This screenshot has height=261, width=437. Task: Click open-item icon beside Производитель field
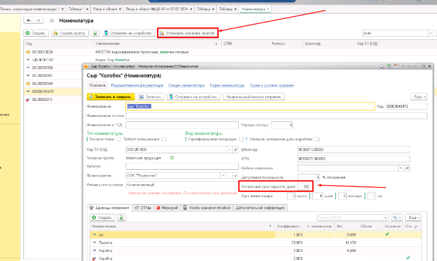click(235, 176)
